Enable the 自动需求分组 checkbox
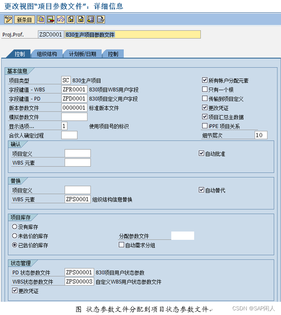 (121, 245)
